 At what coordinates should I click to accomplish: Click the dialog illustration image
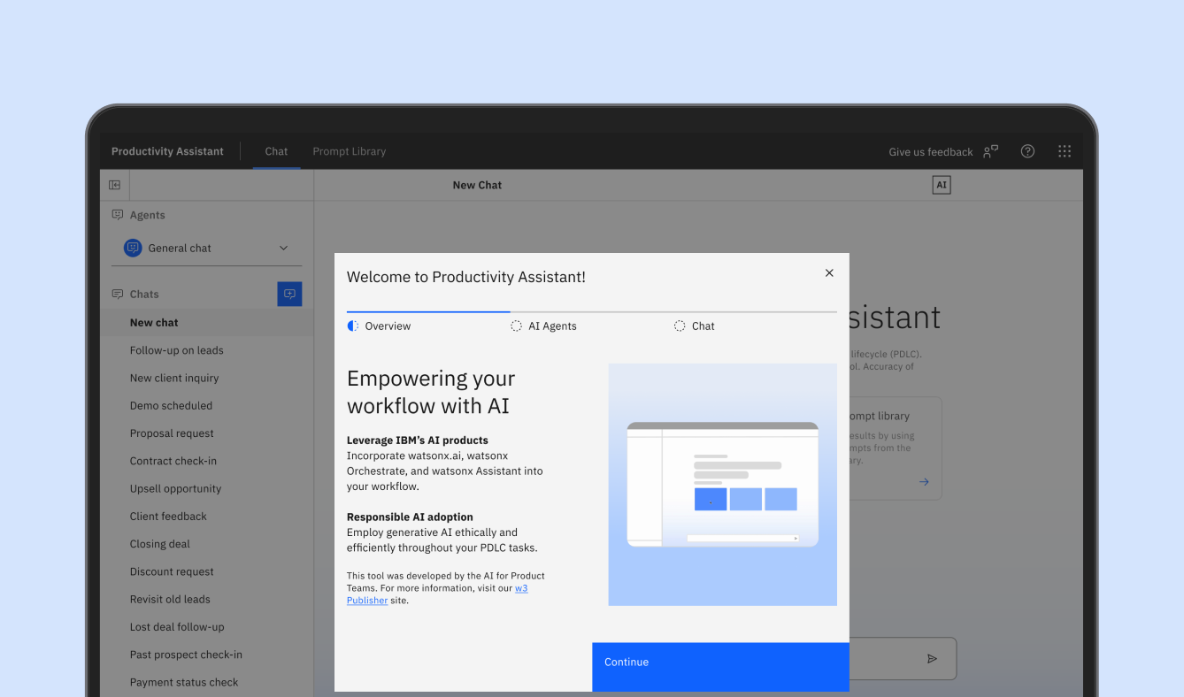[722, 485]
